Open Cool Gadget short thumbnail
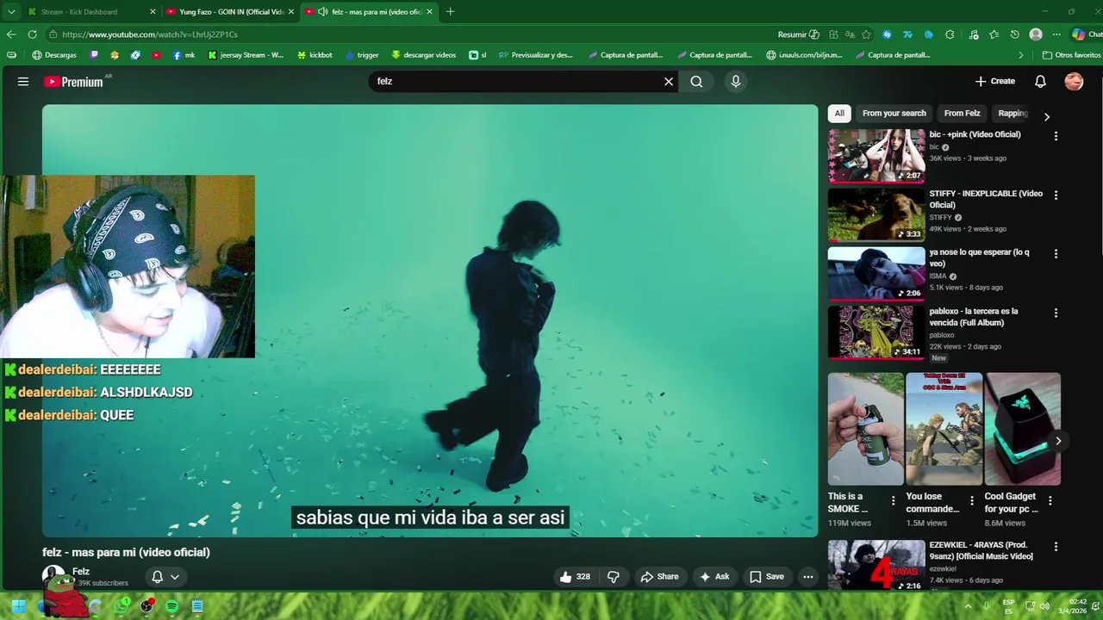Viewport: 1103px width, 620px height. pyautogui.click(x=1023, y=429)
